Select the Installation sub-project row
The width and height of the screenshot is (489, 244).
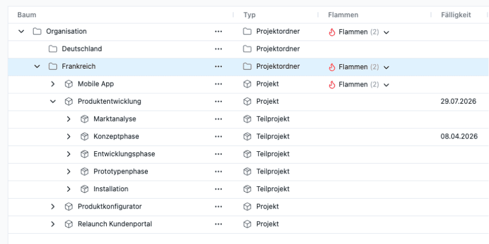111,189
